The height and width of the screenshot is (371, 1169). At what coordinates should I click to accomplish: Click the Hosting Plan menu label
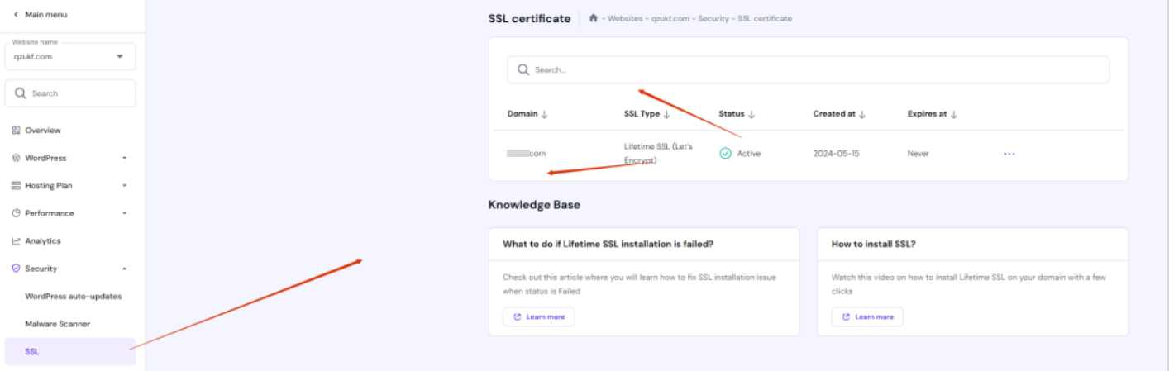[x=49, y=186]
